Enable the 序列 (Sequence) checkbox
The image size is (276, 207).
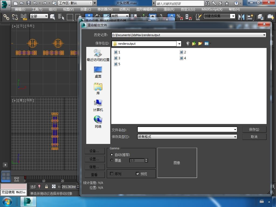point(112,174)
